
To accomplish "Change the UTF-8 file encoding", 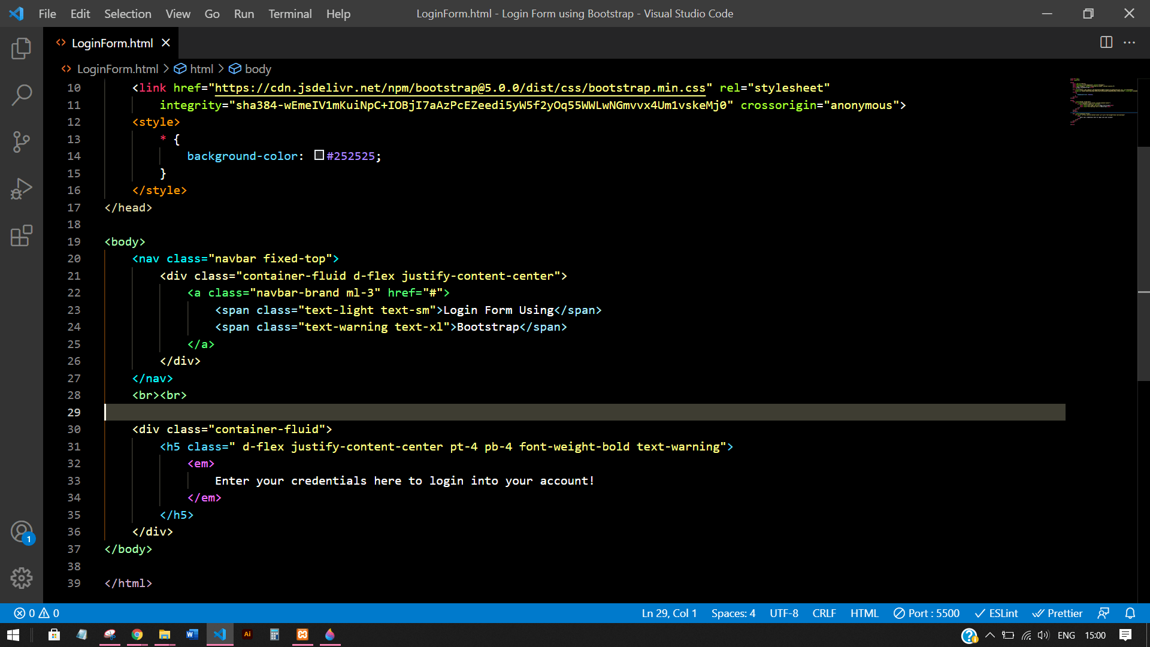I will pyautogui.click(x=783, y=613).
